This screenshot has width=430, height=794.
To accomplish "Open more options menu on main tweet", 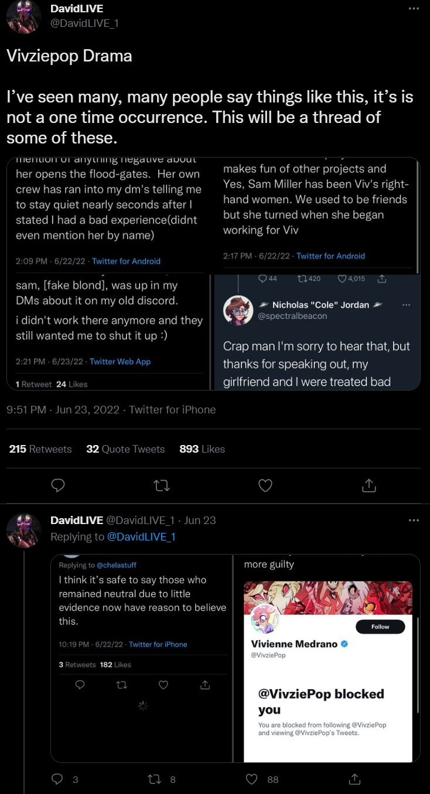I will coord(414,9).
